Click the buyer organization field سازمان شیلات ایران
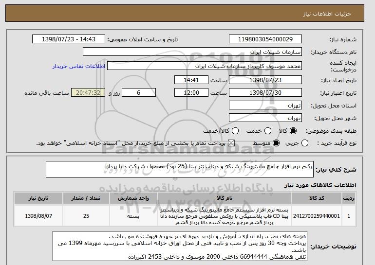This screenshot has height=265, width=375. click(192, 52)
